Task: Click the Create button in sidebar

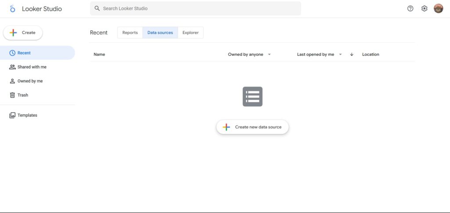Action: (x=23, y=32)
